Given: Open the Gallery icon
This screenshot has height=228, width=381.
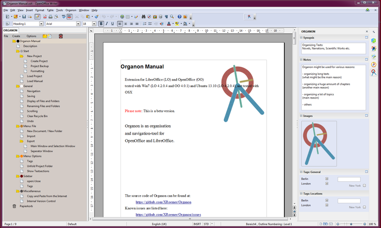Looking at the screenshot, I should point(155,17).
